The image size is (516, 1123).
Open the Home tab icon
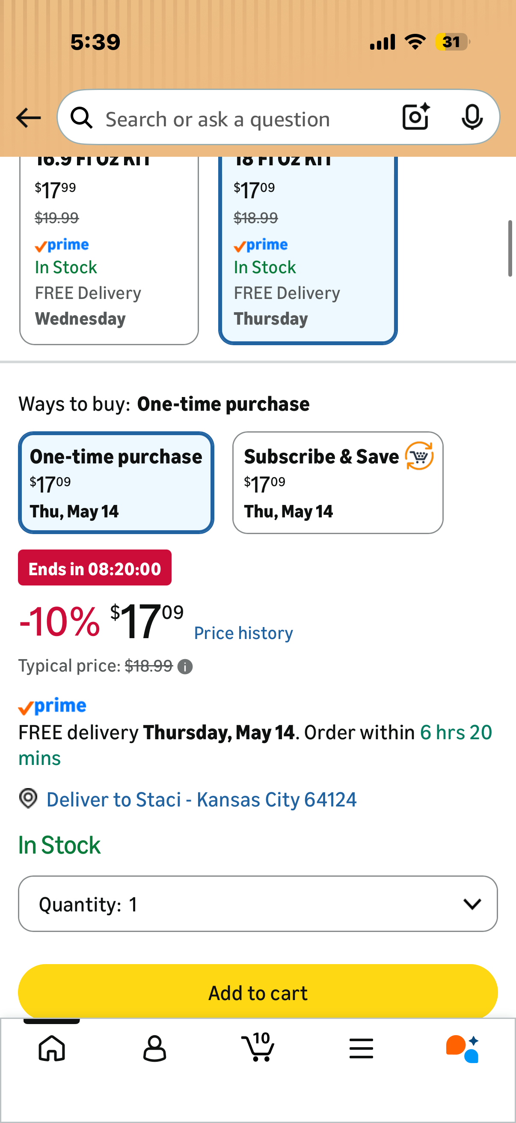pyautogui.click(x=52, y=1048)
